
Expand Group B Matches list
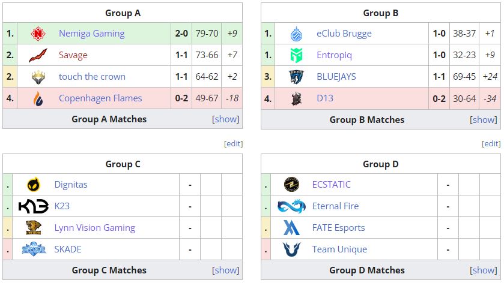click(x=484, y=119)
